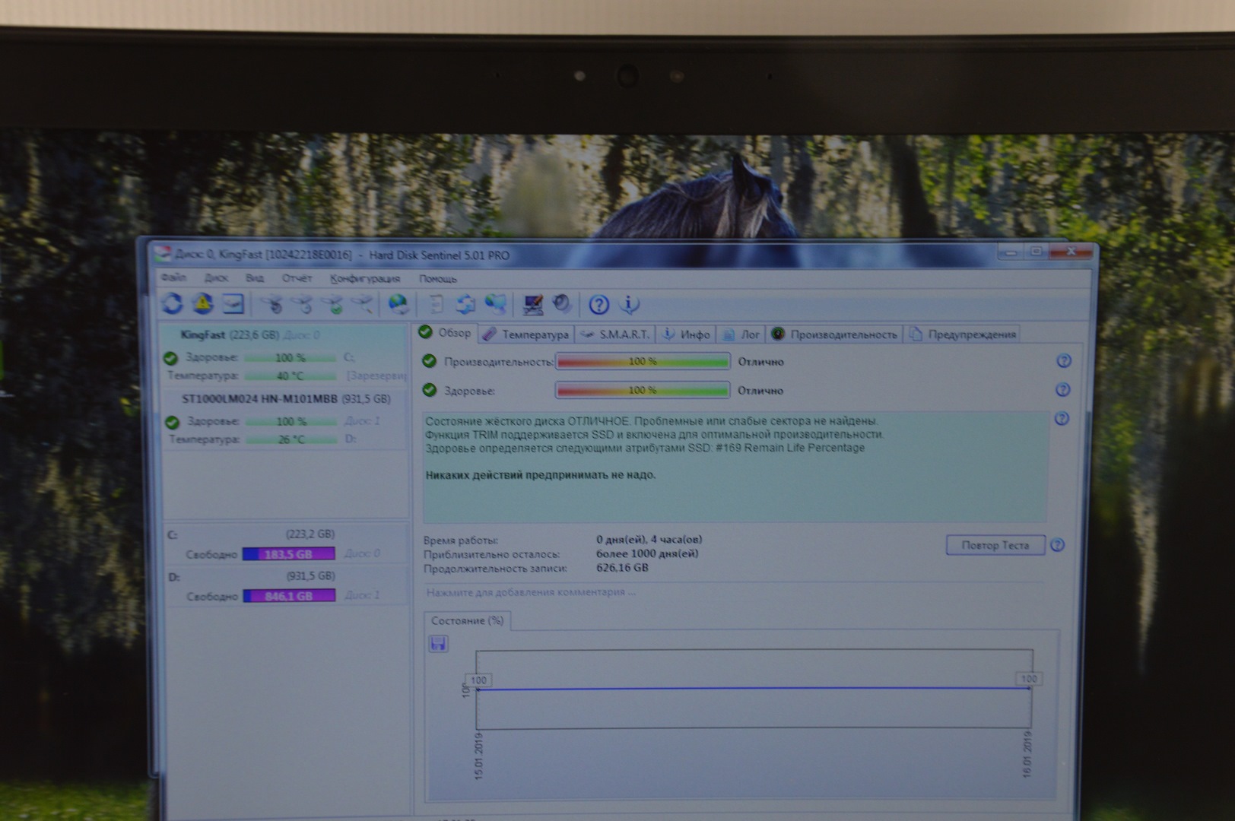This screenshot has width=1235, height=821.
Task: Click the yellow warning triangle toolbar icon
Action: [x=202, y=304]
